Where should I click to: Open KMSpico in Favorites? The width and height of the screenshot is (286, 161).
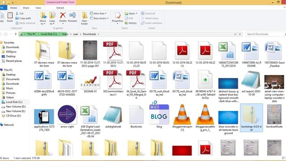(x=11, y=52)
